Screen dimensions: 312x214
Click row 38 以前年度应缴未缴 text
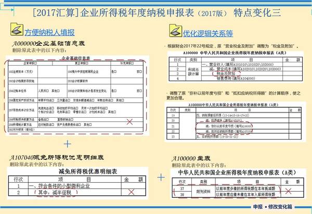[x=245, y=194]
